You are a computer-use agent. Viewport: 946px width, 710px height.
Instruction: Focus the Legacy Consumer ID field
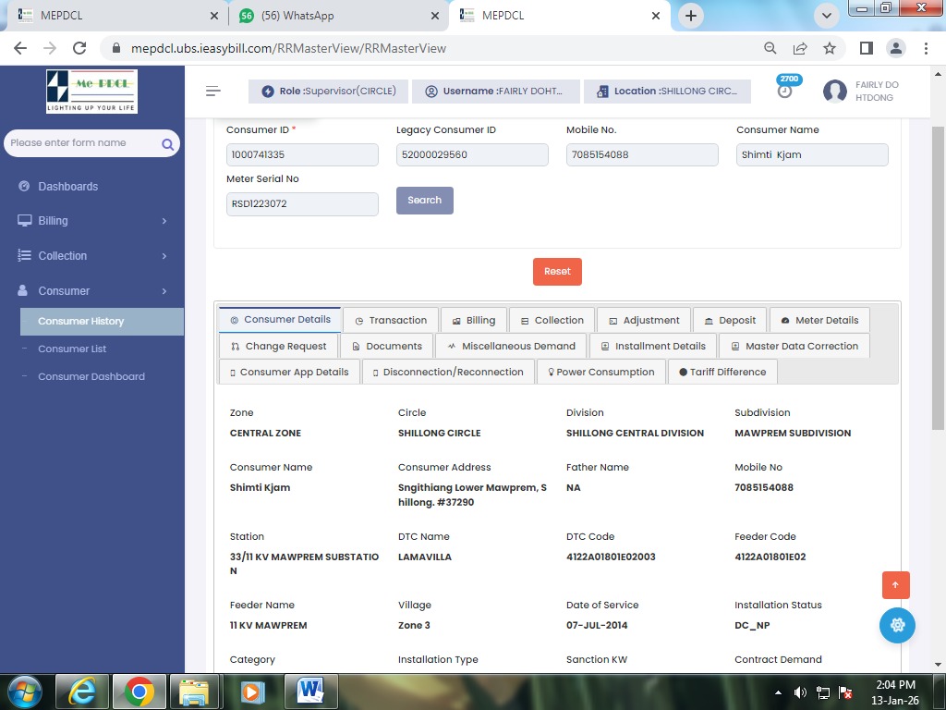coord(472,154)
